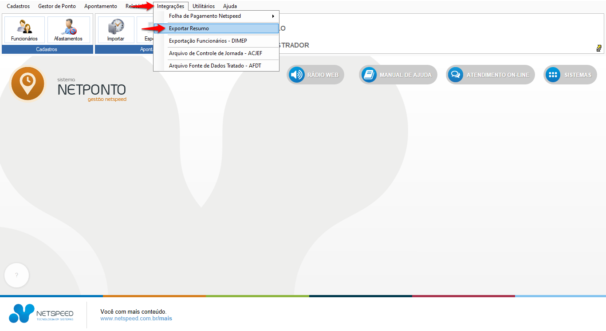The image size is (606, 331).
Task: Click the RÁDIO WEB button label
Action: [x=323, y=75]
